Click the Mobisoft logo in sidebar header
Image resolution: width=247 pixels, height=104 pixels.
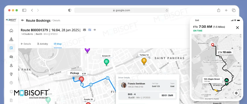[11, 20]
